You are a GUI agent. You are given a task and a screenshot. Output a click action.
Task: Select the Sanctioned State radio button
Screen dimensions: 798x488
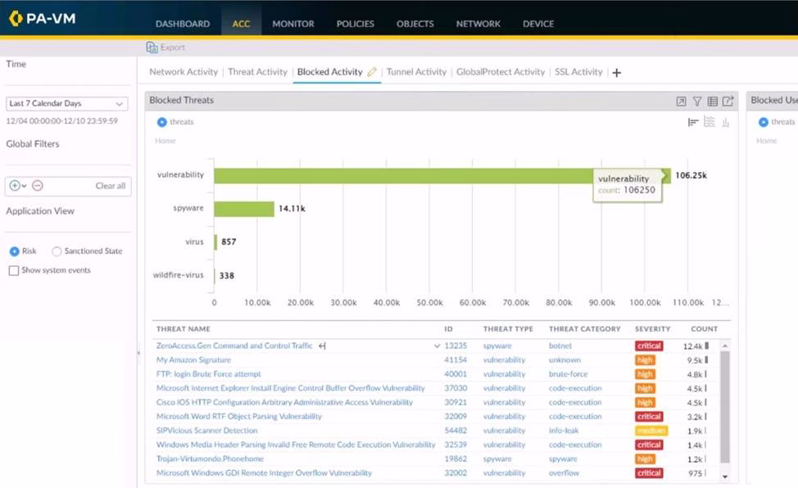[x=57, y=251]
